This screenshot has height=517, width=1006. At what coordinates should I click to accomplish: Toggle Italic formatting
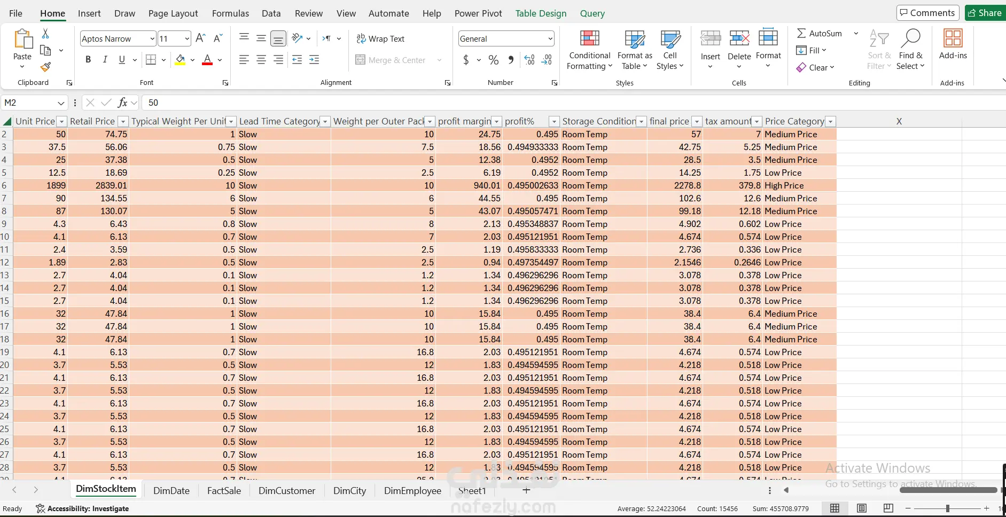[105, 60]
